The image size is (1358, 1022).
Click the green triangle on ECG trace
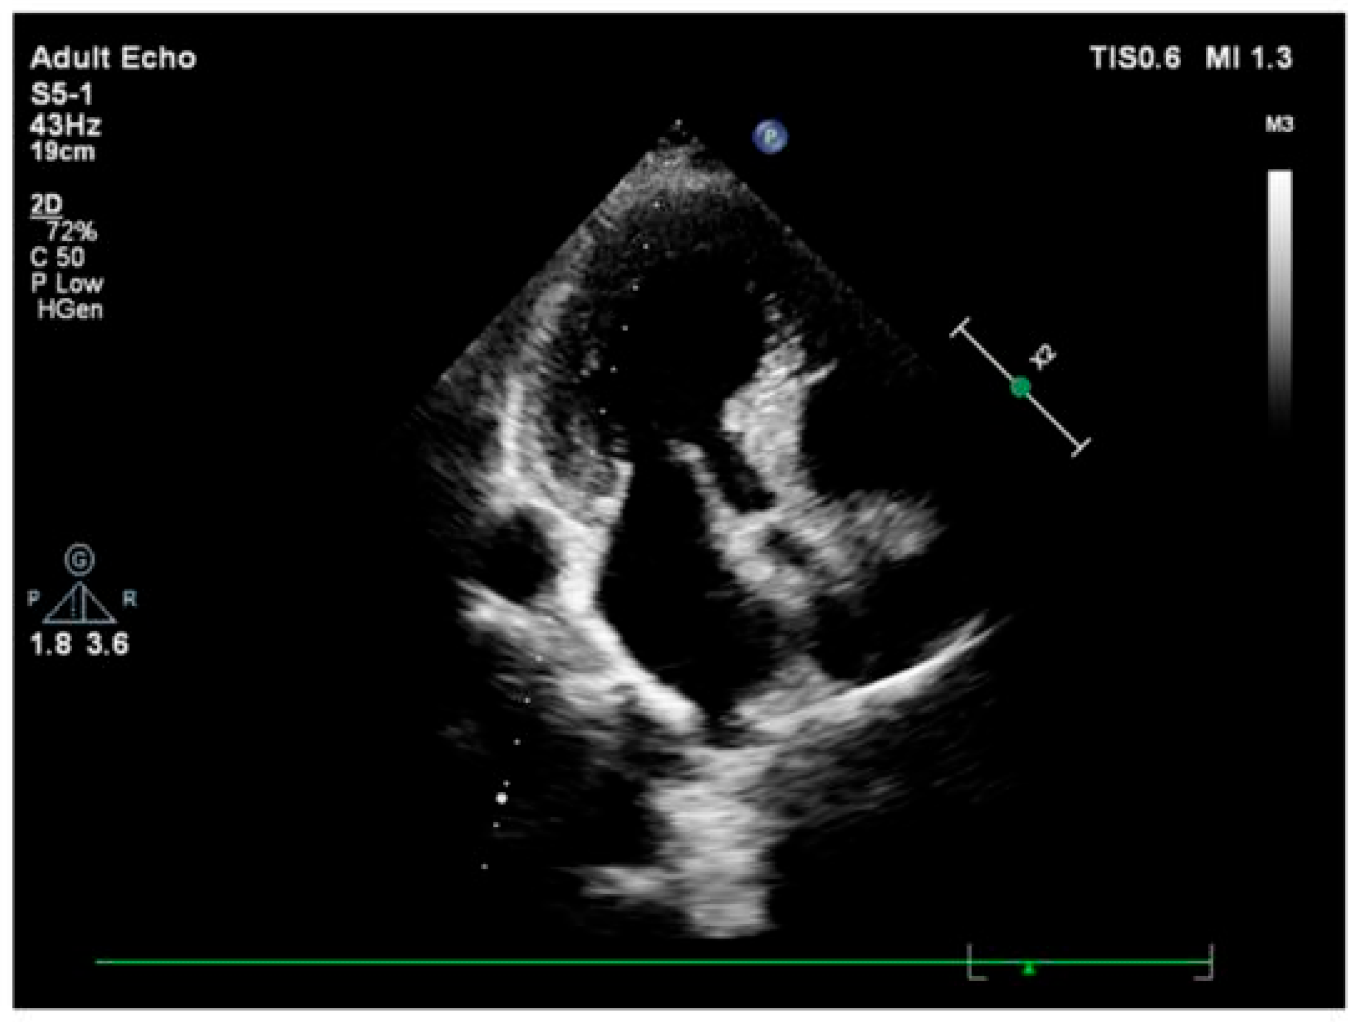[x=1029, y=970]
